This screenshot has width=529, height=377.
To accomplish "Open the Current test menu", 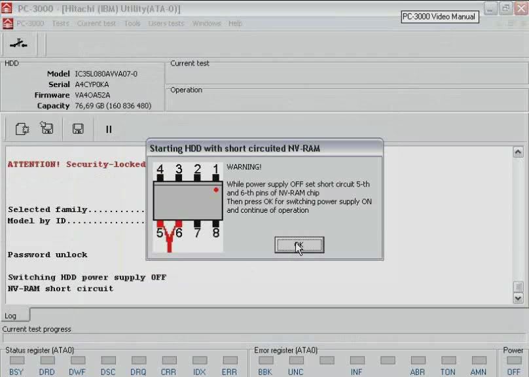I will click(x=96, y=24).
